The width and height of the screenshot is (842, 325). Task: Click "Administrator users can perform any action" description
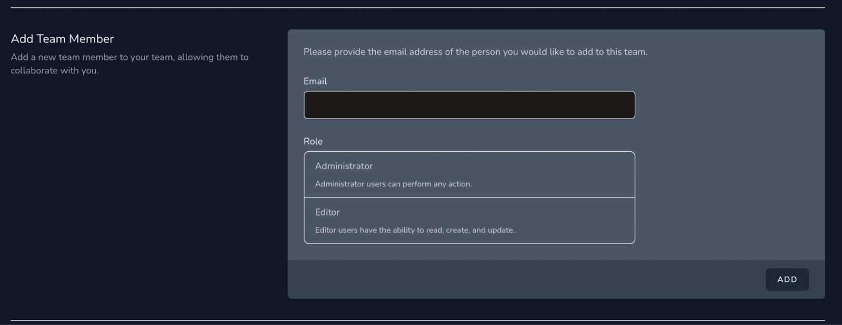click(393, 184)
